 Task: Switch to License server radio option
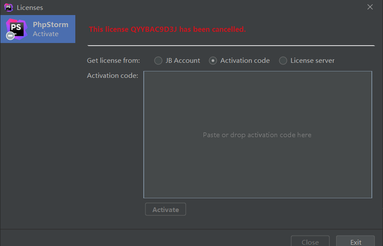click(x=283, y=61)
